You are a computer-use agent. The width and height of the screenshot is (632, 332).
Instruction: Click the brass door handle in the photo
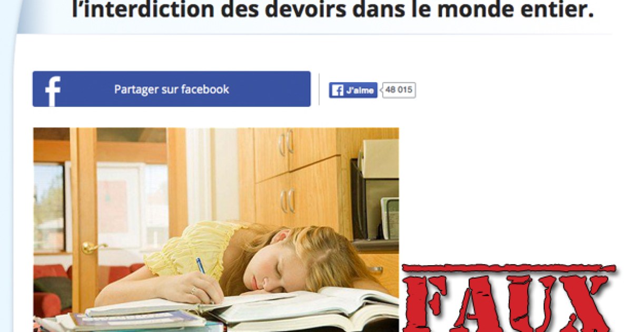click(92, 247)
